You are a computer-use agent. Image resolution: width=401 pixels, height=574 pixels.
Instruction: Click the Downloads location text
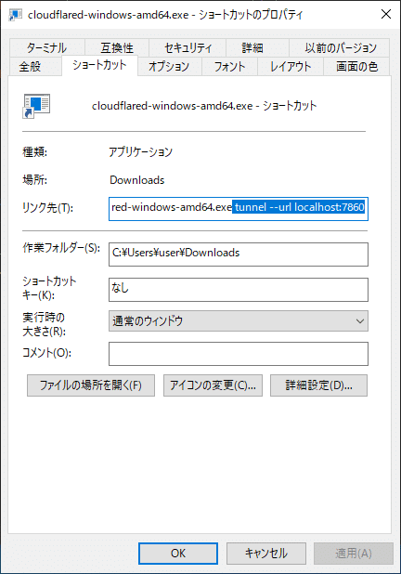[137, 180]
